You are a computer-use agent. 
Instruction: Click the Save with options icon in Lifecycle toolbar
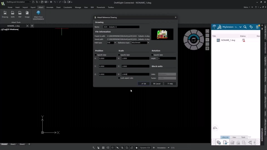click(225, 142)
